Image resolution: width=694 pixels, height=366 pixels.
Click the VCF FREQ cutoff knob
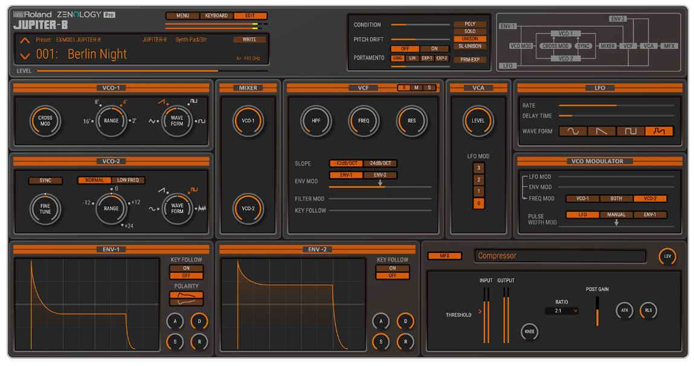(x=364, y=121)
